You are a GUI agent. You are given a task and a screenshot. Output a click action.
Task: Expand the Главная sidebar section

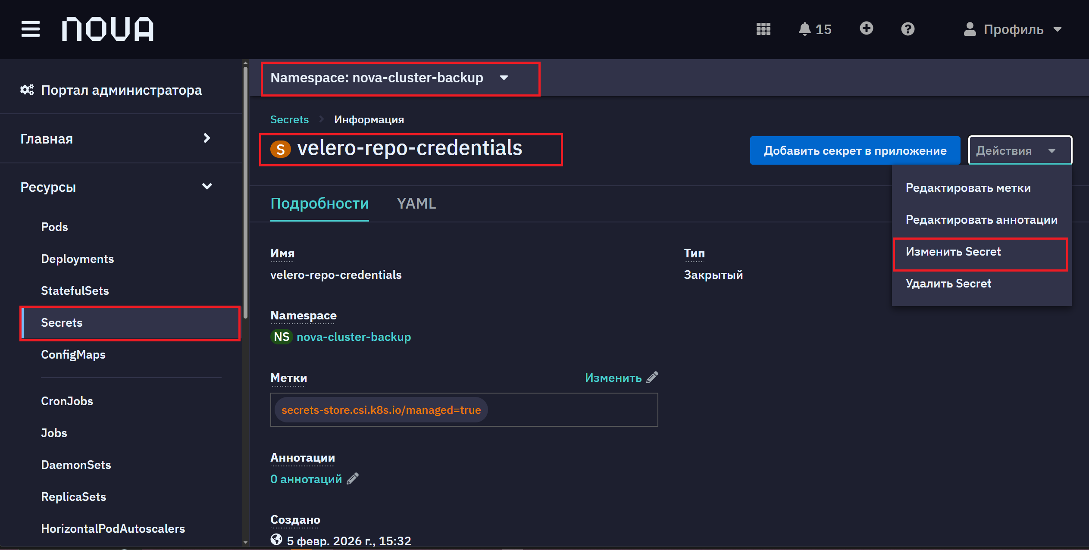(116, 138)
